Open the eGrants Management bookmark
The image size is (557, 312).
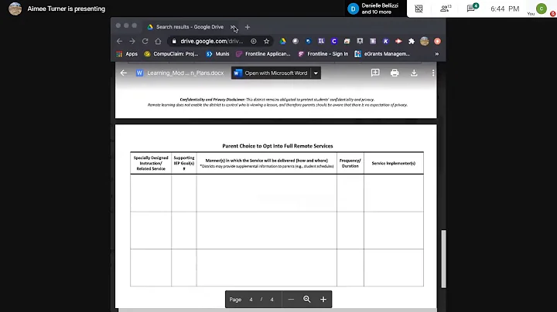tap(382, 54)
